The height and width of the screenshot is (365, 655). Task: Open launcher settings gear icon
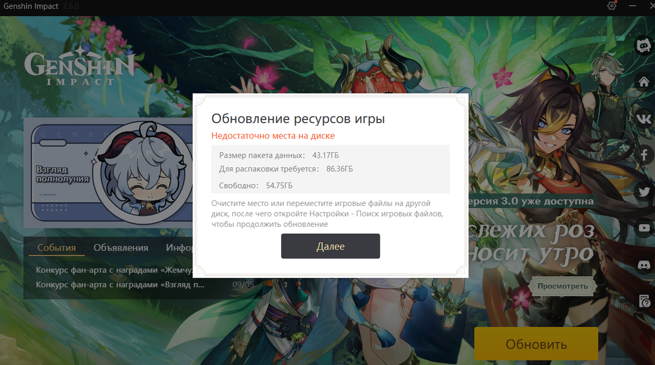tap(612, 5)
